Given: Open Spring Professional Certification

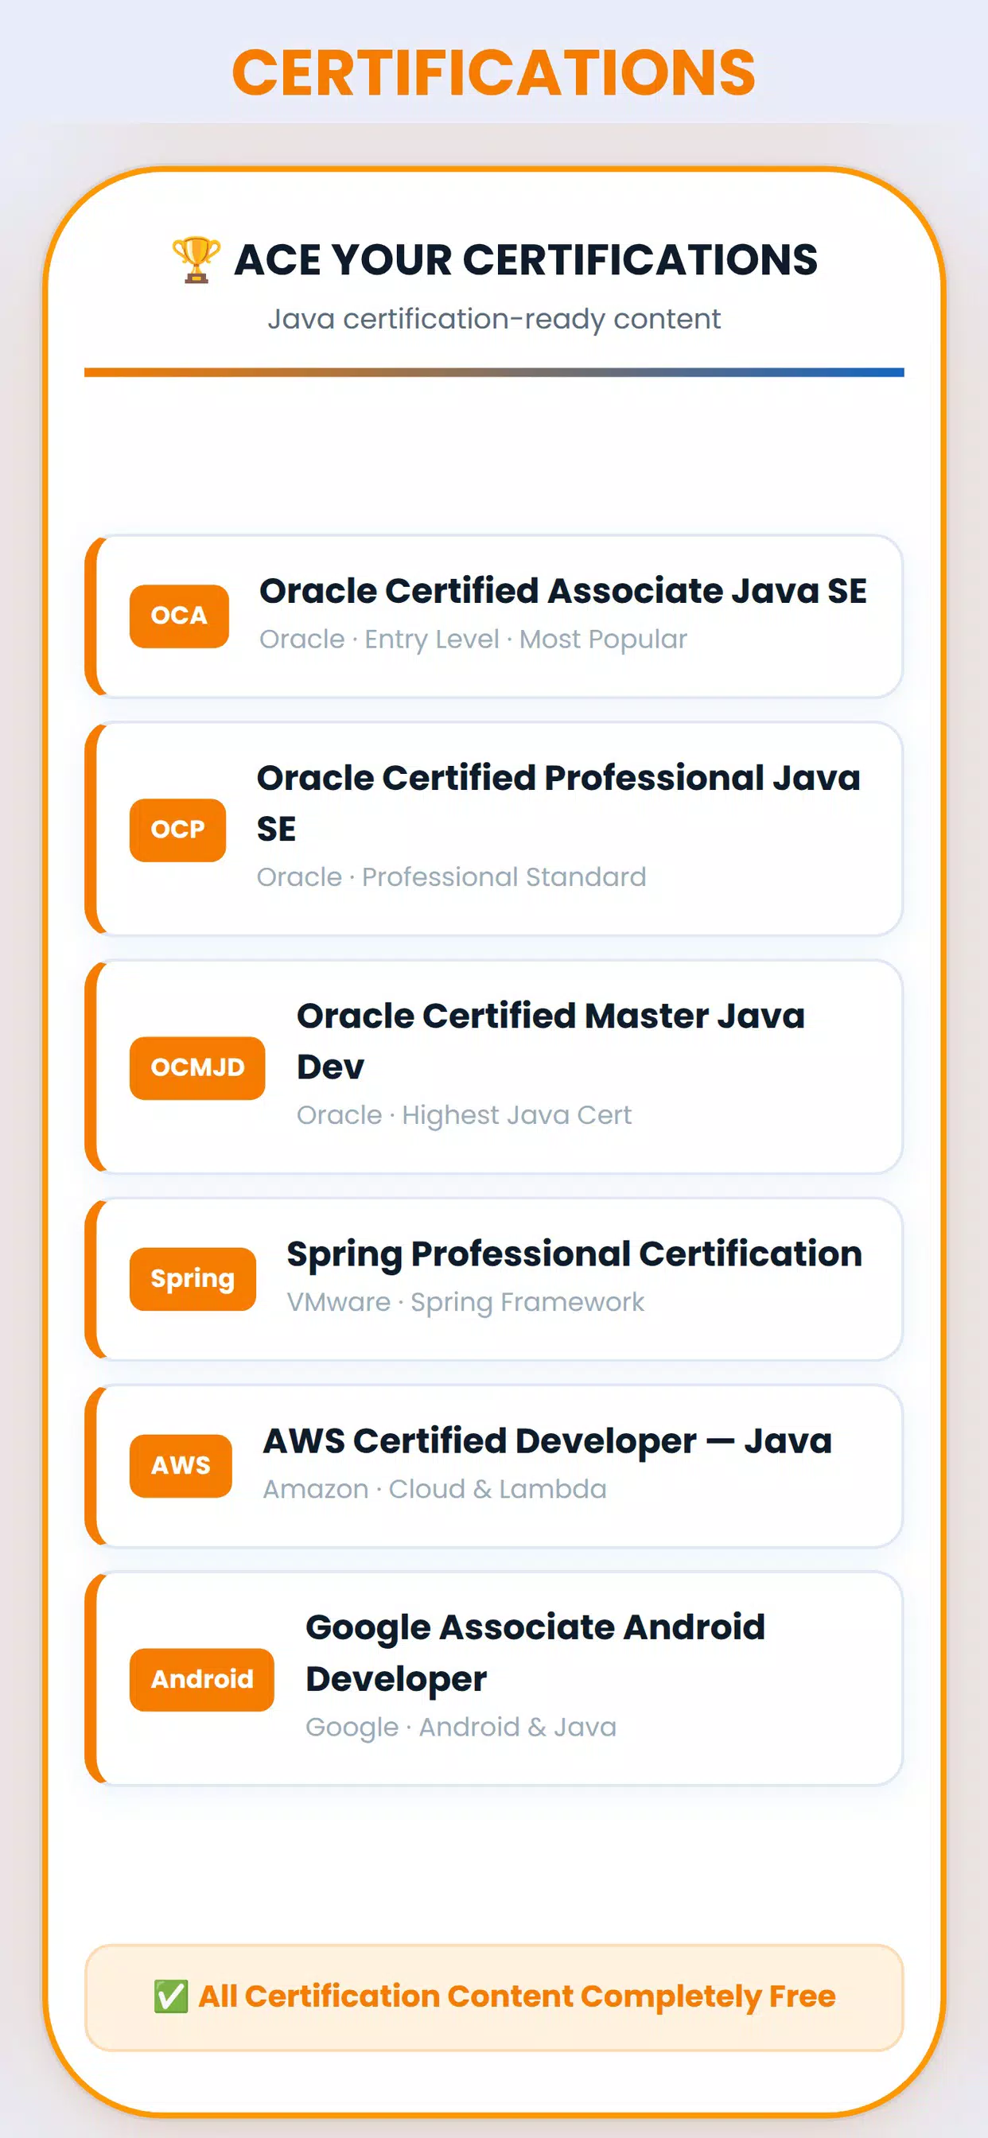Looking at the screenshot, I should pos(494,1279).
